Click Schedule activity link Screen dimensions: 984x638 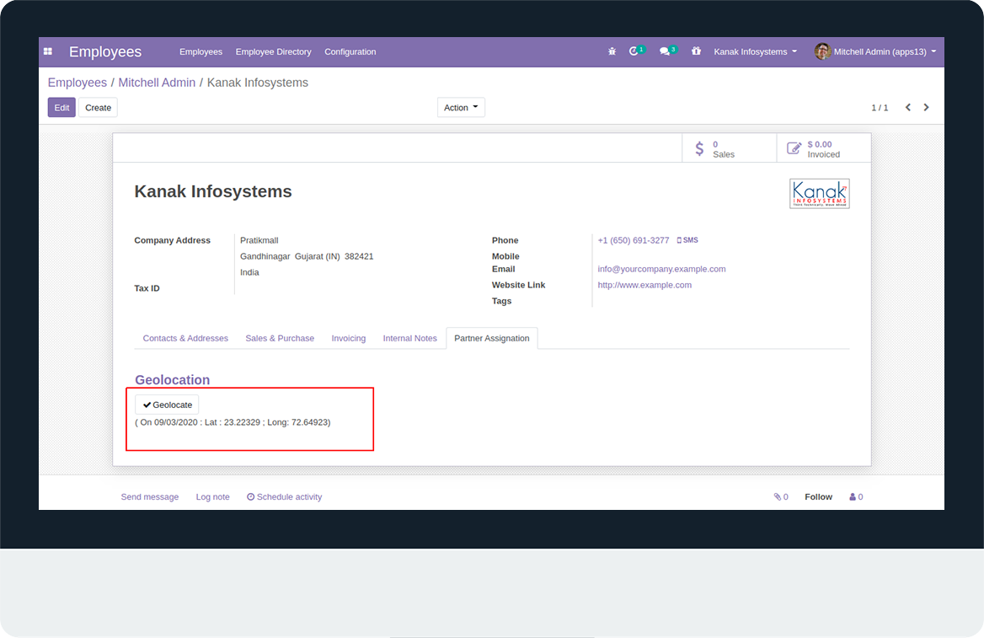(284, 496)
